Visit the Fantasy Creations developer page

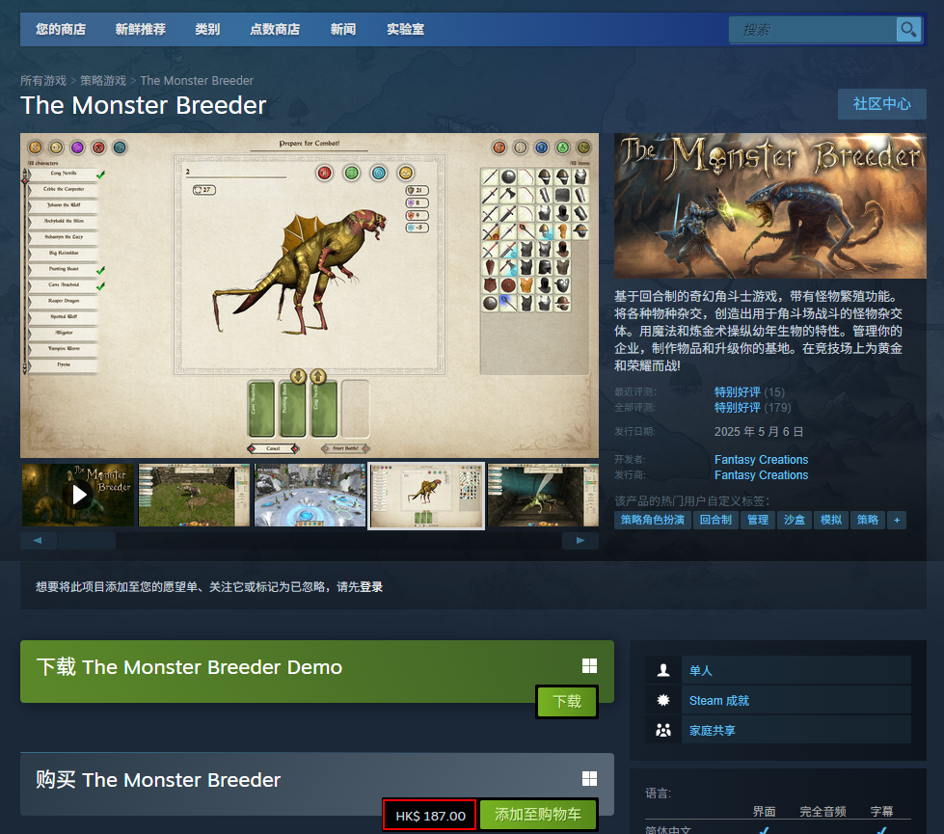[x=761, y=459]
